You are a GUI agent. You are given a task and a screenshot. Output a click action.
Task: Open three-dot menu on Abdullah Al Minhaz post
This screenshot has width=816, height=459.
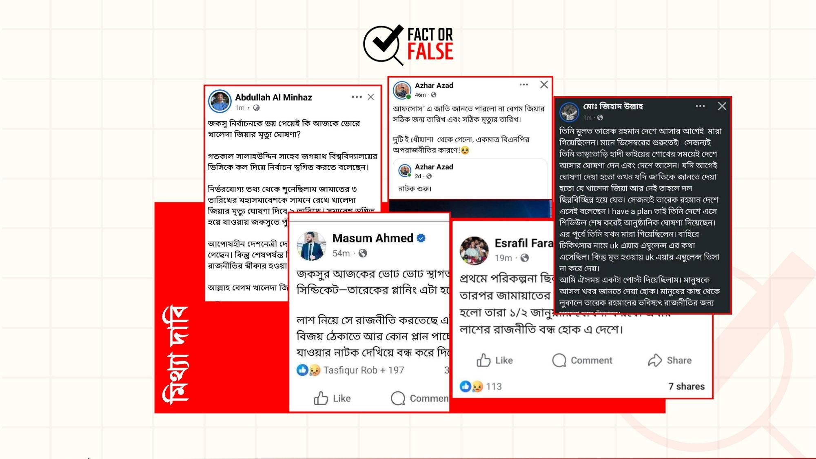coord(357,97)
